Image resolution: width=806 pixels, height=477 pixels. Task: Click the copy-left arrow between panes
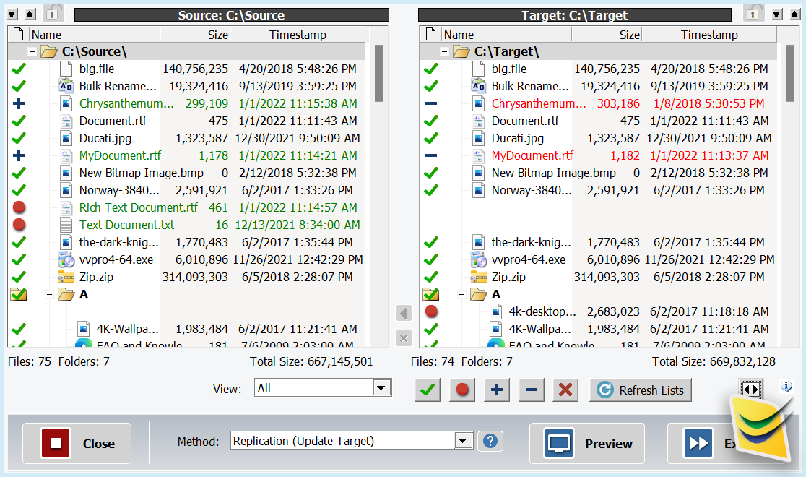click(404, 313)
